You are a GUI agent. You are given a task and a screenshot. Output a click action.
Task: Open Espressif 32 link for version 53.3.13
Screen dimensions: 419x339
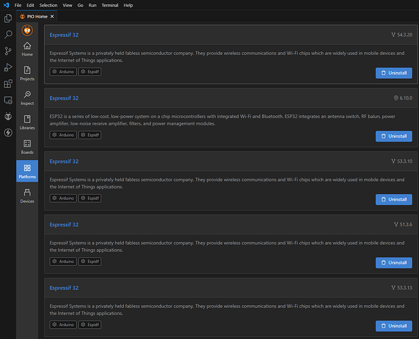pos(64,287)
